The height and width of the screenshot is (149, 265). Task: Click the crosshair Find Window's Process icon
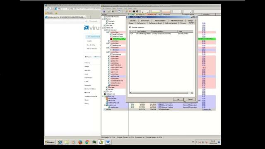137,11
